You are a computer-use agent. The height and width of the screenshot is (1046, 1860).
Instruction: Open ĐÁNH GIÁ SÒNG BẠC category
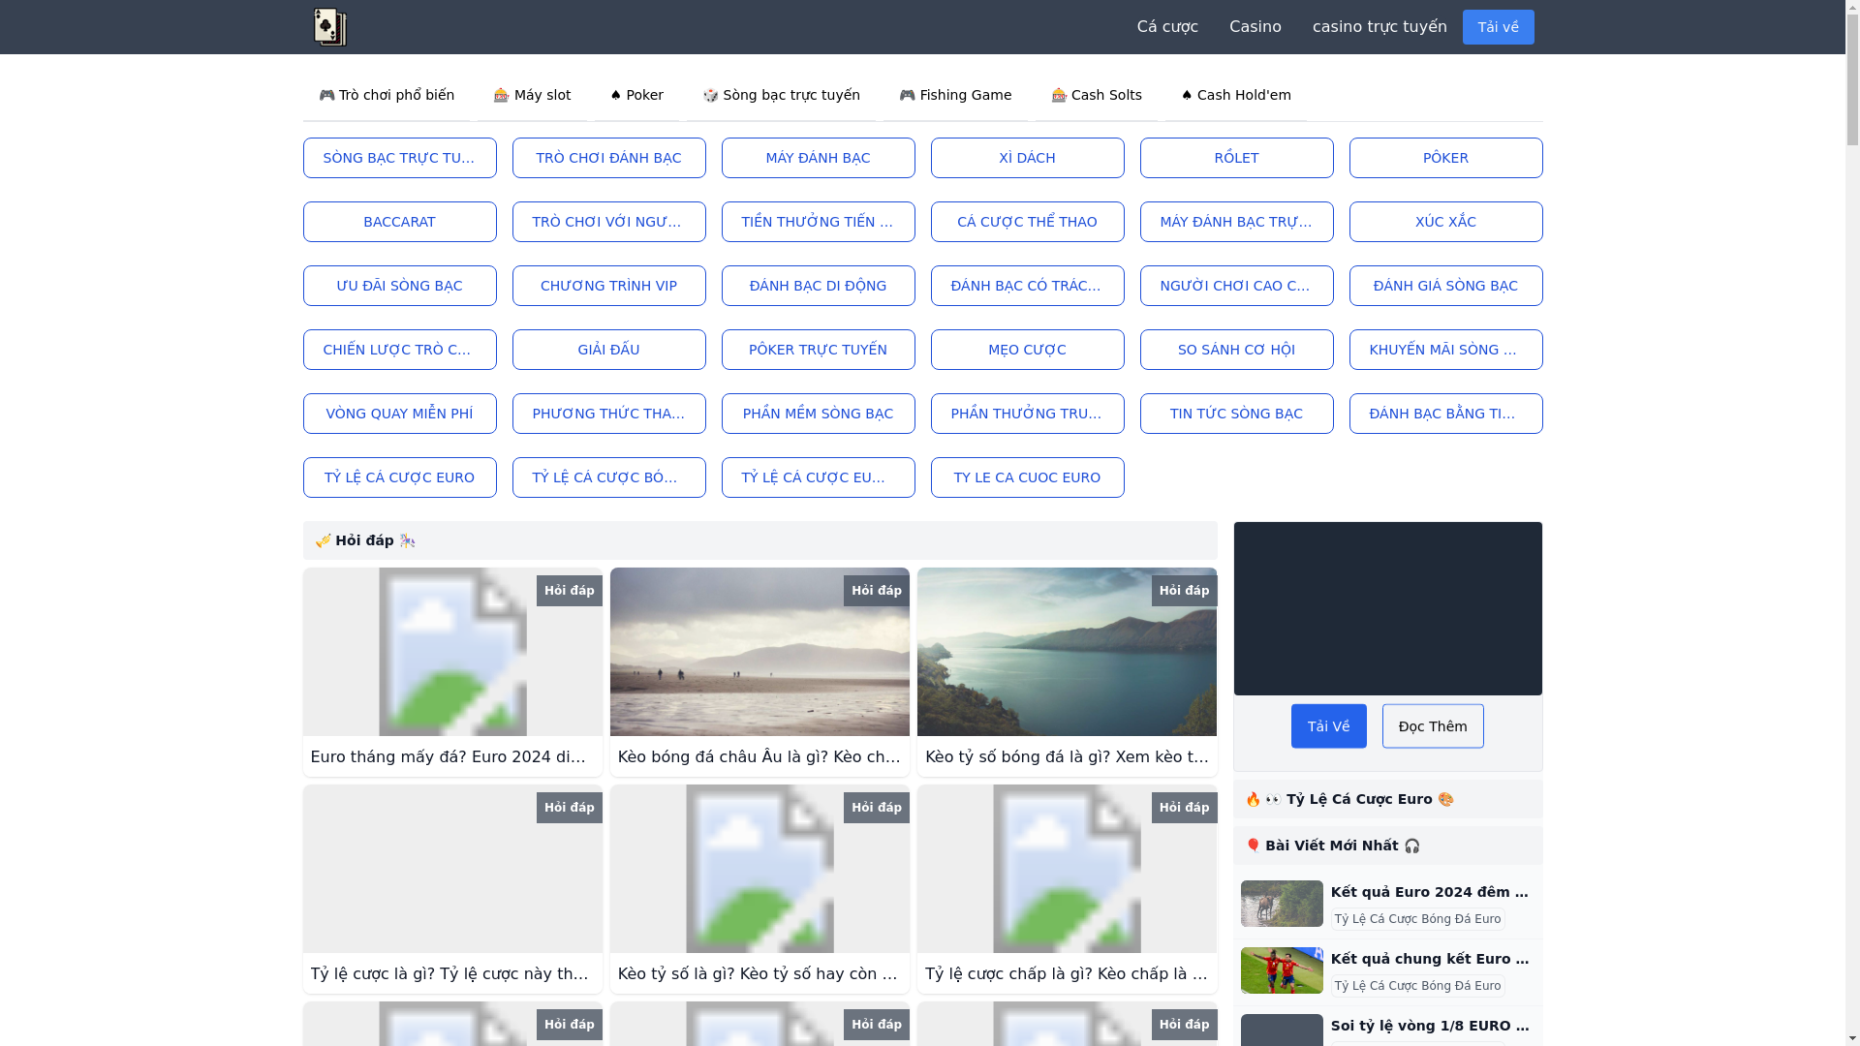(x=1446, y=286)
